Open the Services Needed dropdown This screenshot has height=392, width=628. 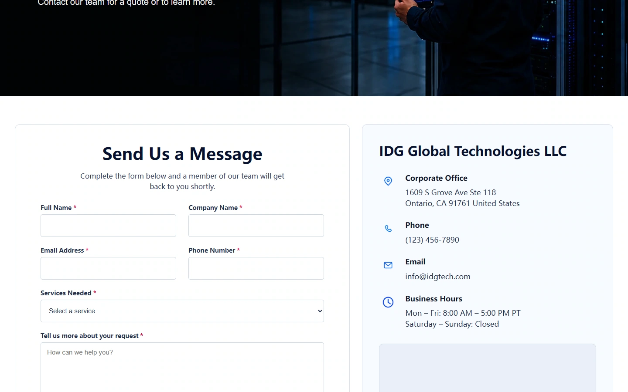point(182,311)
